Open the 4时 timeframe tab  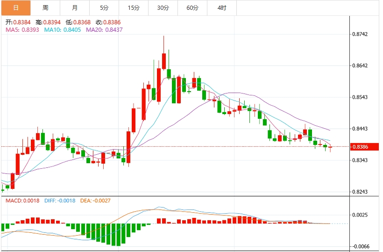222,8
